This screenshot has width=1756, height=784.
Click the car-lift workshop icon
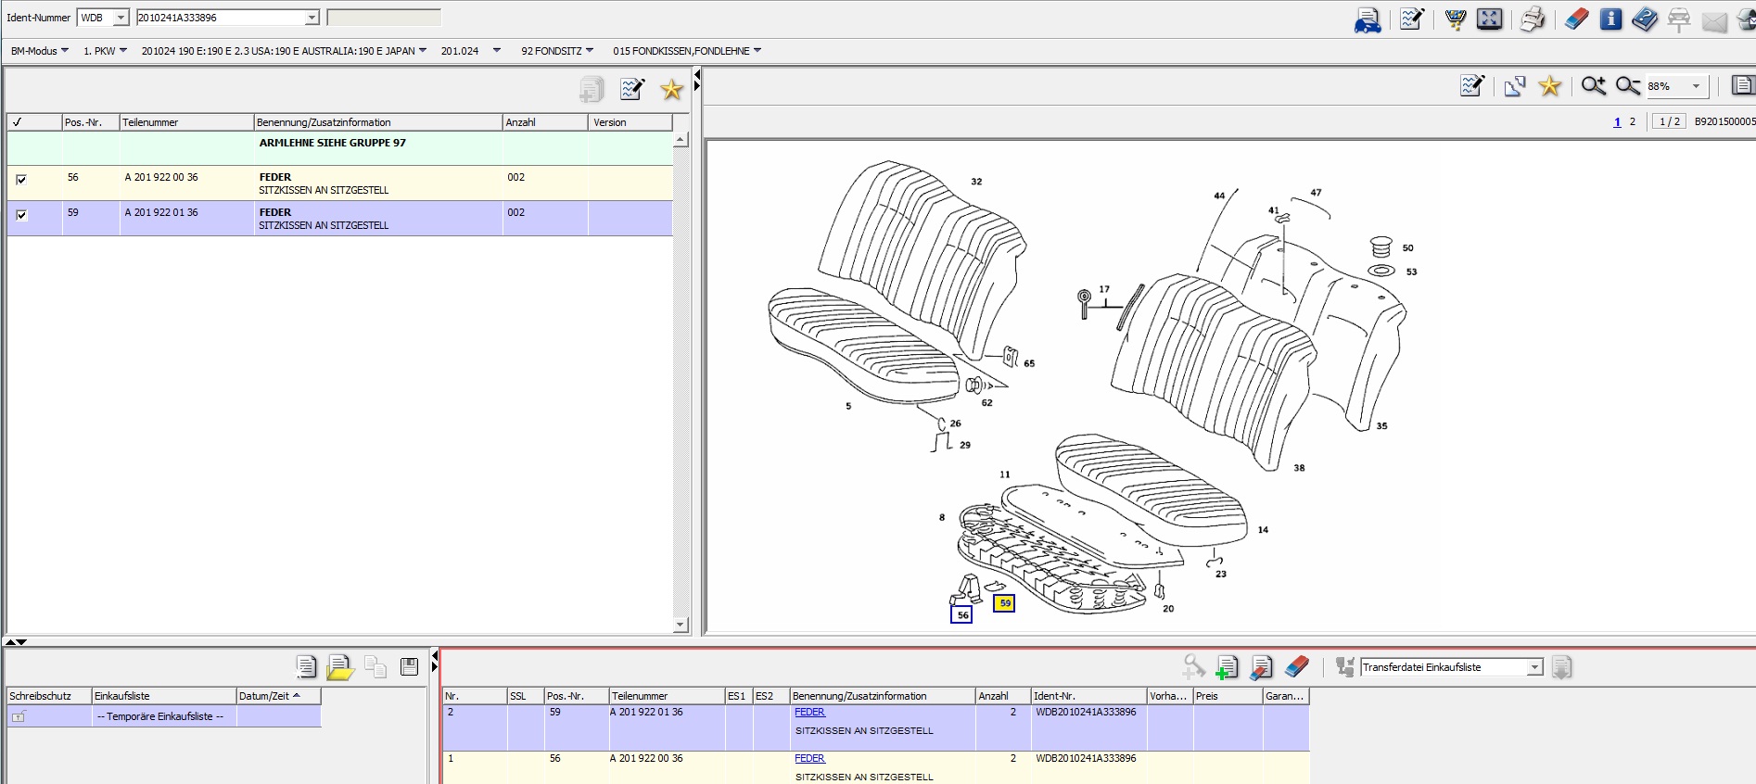(1679, 19)
